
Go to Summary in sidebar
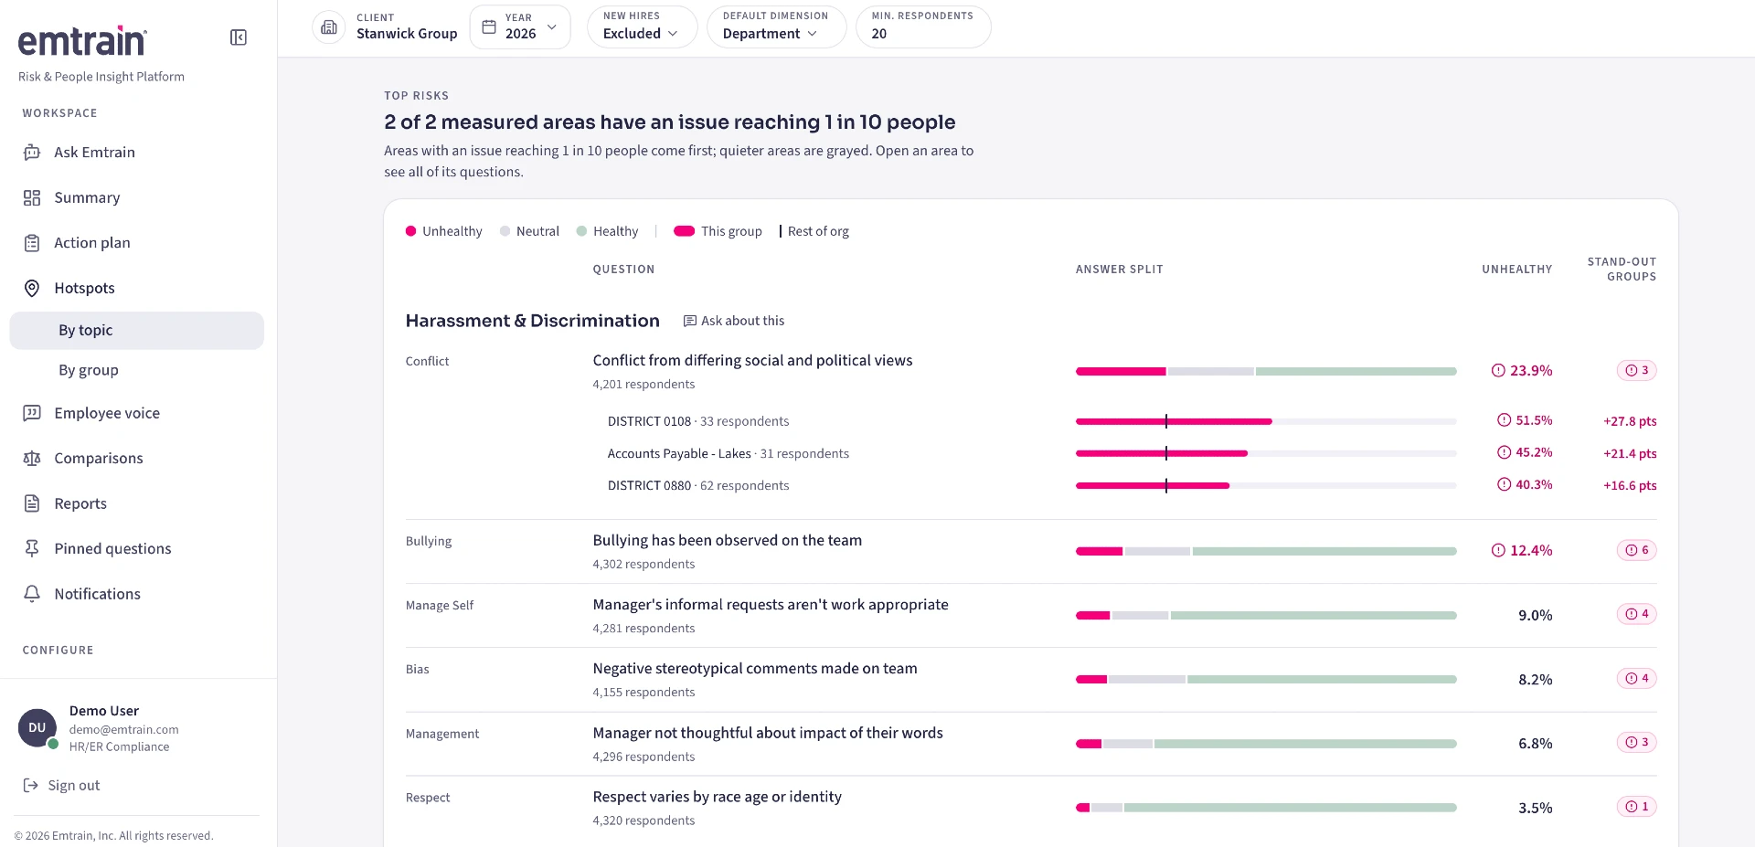tap(137, 197)
